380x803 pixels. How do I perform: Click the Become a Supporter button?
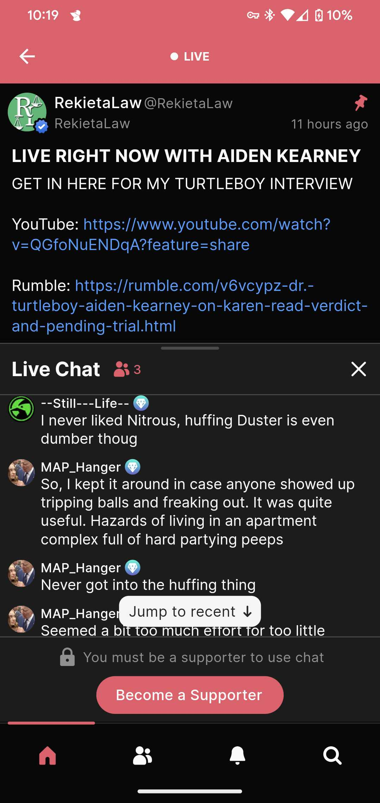pyautogui.click(x=190, y=695)
